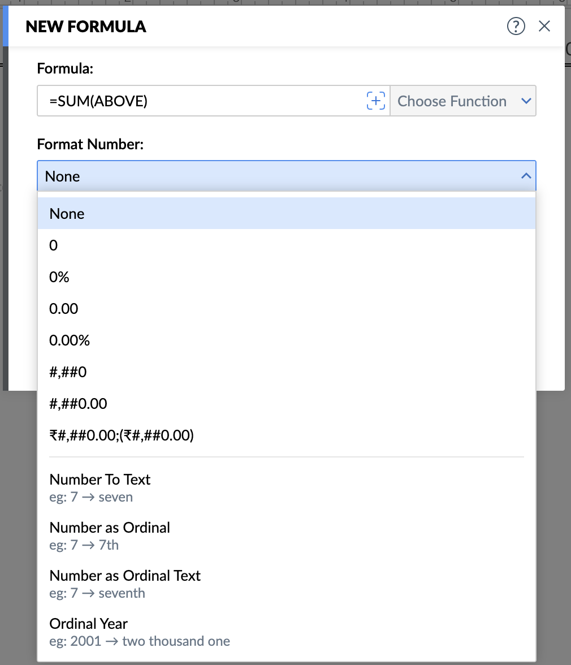Pick the rupee currency format
Image resolution: width=571 pixels, height=665 pixels.
pos(287,435)
